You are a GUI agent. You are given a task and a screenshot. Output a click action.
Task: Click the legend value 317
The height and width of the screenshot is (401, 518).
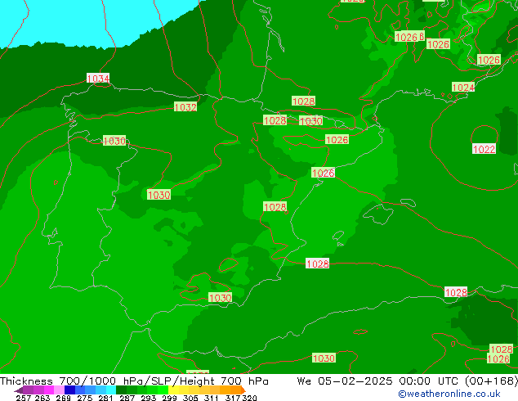click(x=233, y=398)
